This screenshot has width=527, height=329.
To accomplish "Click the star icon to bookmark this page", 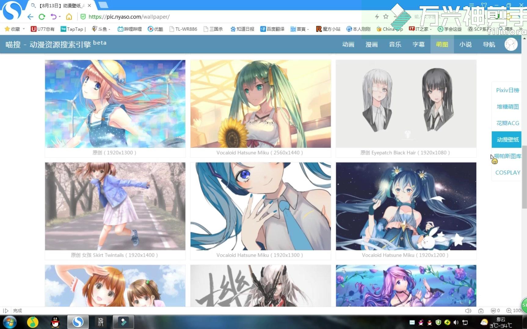I will (x=386, y=16).
